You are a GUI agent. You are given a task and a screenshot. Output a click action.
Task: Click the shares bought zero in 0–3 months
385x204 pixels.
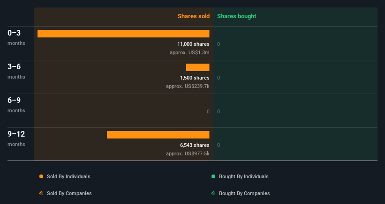(219, 44)
